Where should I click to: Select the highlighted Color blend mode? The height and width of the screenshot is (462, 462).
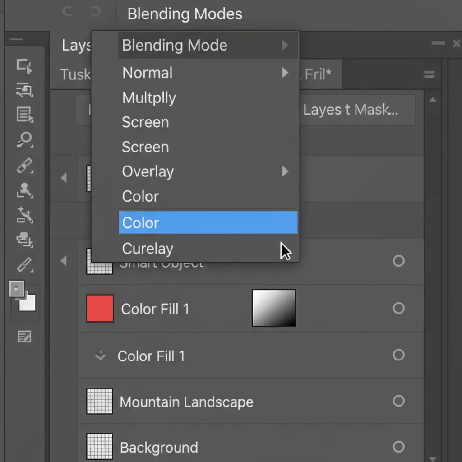[x=208, y=222]
